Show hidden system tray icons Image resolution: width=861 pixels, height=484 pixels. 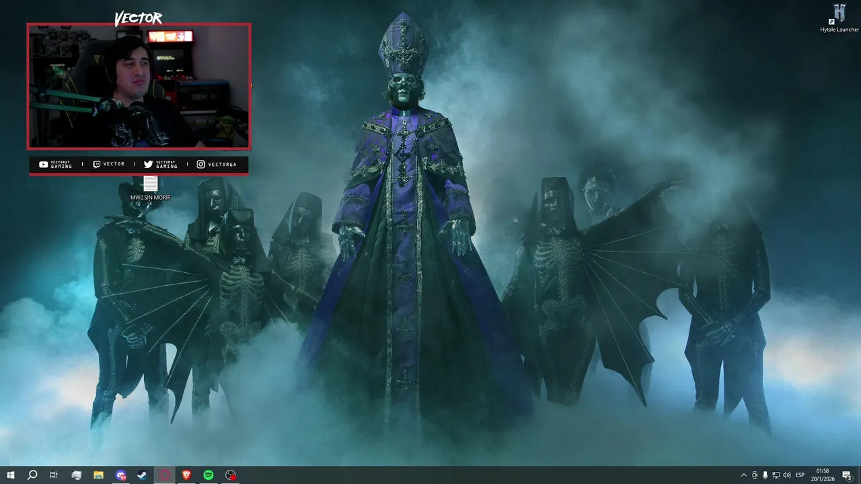coord(743,475)
